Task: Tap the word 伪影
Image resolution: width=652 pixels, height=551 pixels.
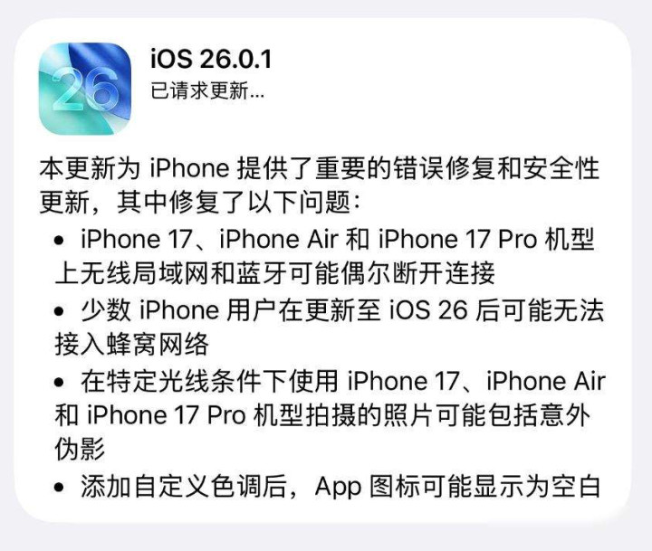Action: [x=80, y=449]
